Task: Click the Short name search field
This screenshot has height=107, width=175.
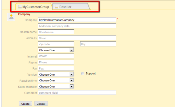Action: coord(56,32)
